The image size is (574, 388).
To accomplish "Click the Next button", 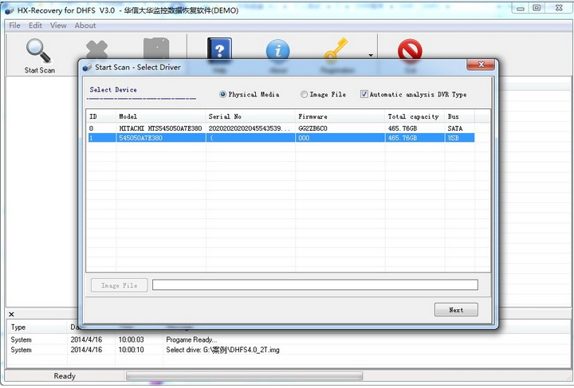I will click(456, 310).
